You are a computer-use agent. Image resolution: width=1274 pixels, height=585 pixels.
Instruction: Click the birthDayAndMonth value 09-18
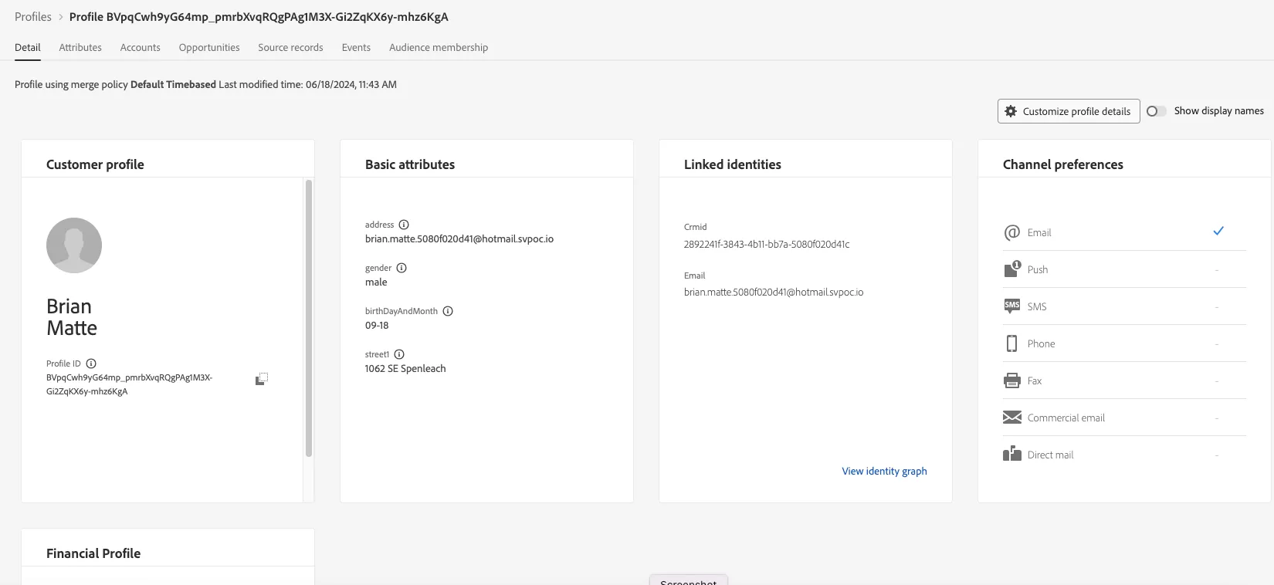click(x=377, y=325)
